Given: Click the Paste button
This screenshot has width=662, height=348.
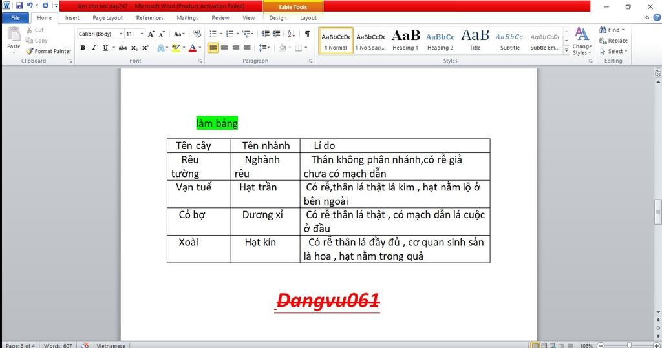Looking at the screenshot, I should click(x=14, y=40).
